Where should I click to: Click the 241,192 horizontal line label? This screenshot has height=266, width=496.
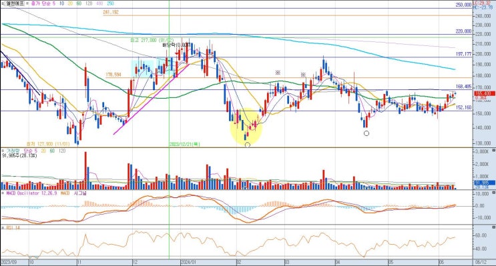(x=111, y=12)
